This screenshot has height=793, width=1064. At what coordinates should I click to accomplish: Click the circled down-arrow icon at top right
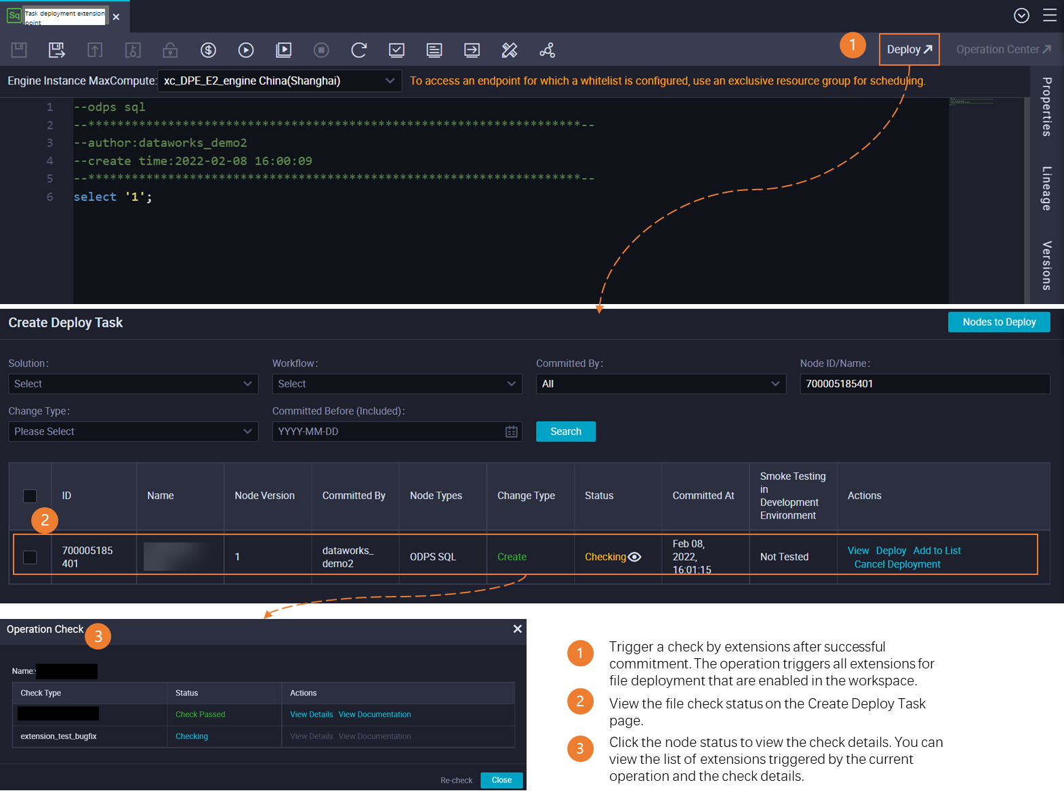pyautogui.click(x=1021, y=16)
